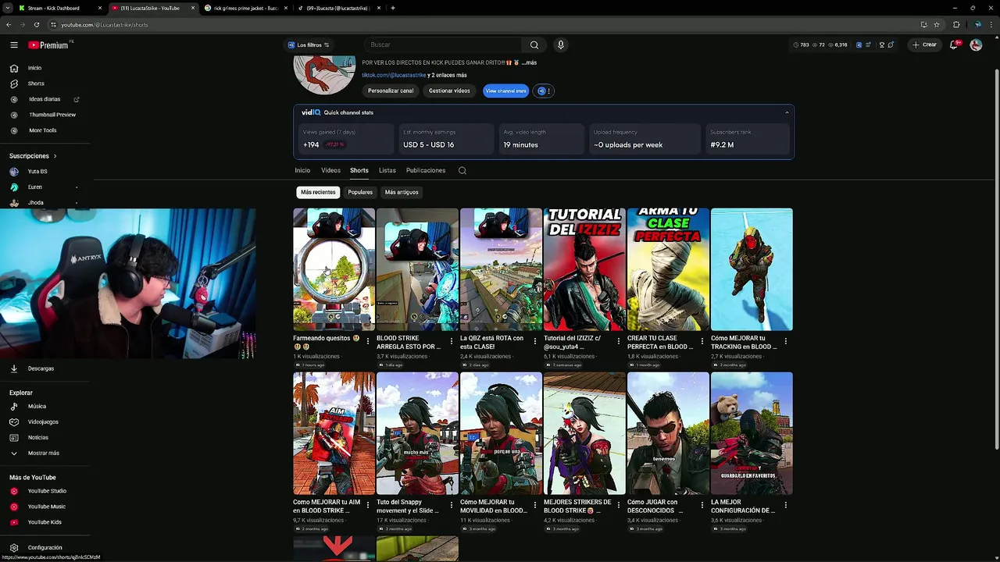Open the Farmeando quesitos short thumbnail
Viewport: 1000px width, 562px height.
point(334,269)
